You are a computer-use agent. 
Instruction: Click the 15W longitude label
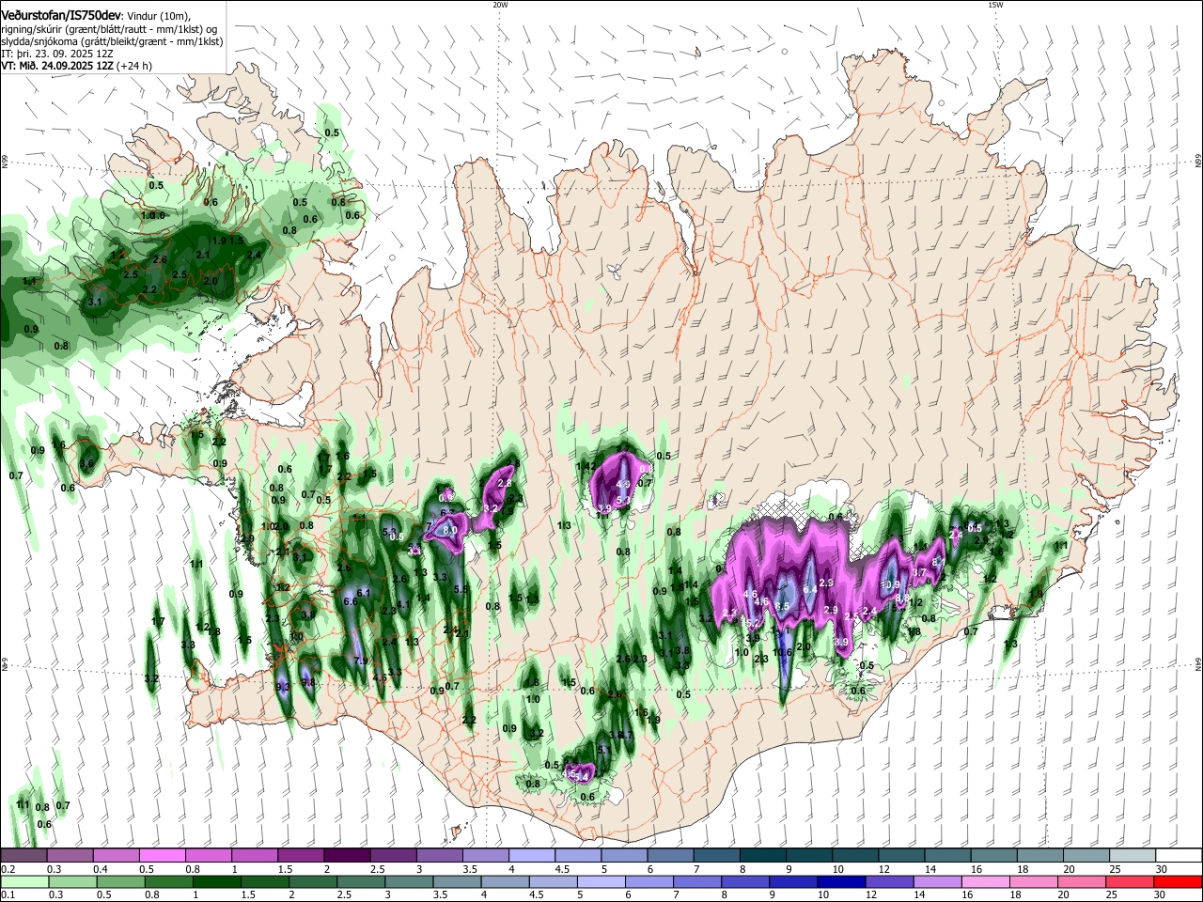[x=995, y=5]
